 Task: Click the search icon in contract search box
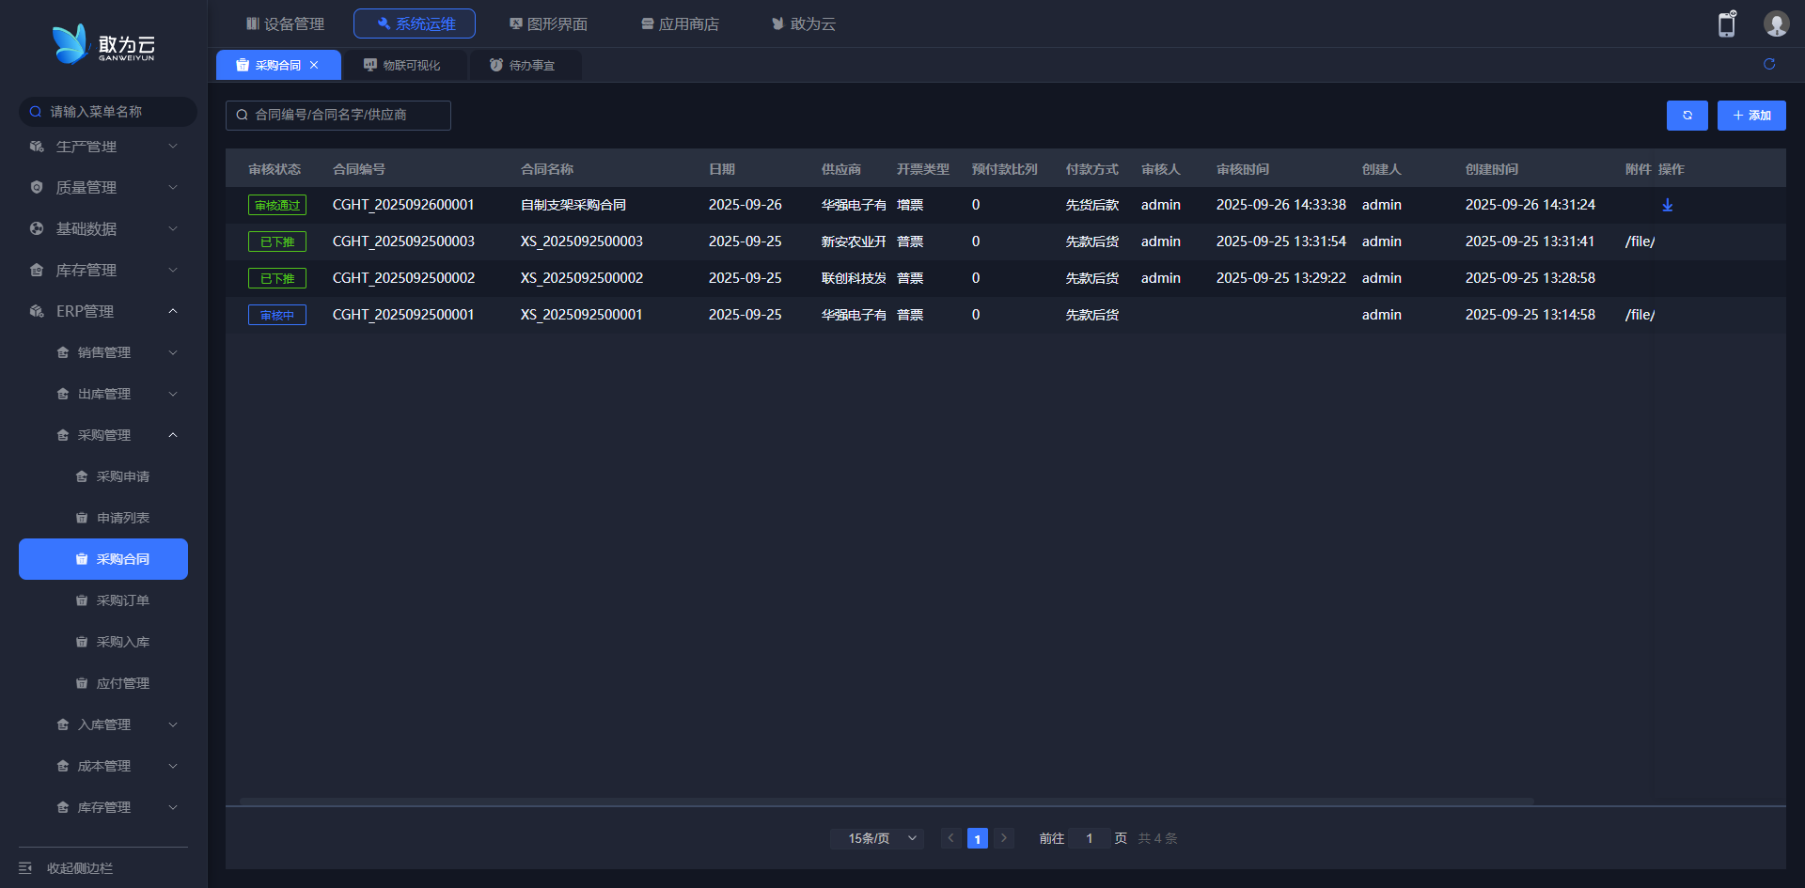pos(242,116)
